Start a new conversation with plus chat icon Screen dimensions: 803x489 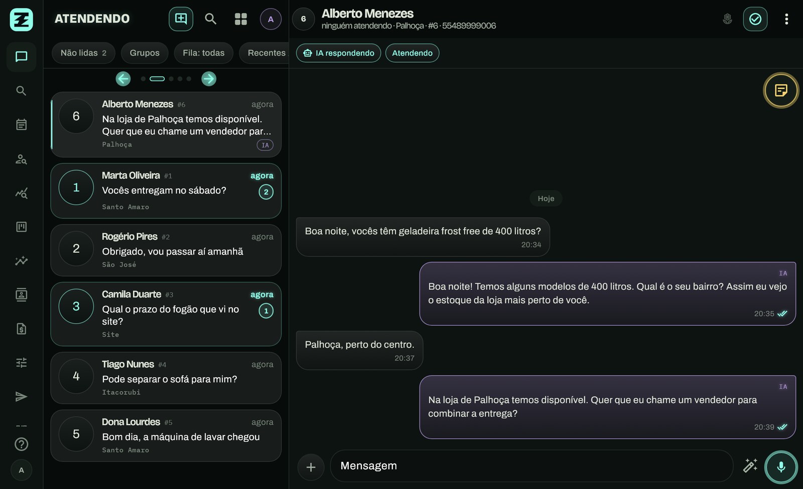coord(181,19)
